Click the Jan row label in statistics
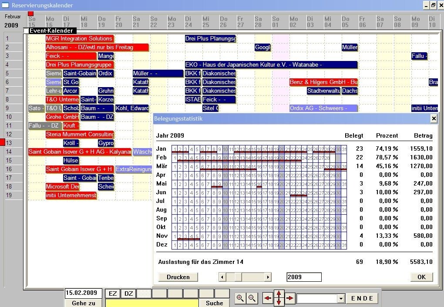Image resolution: width=444 pixels, height=307 pixels. (x=161, y=148)
